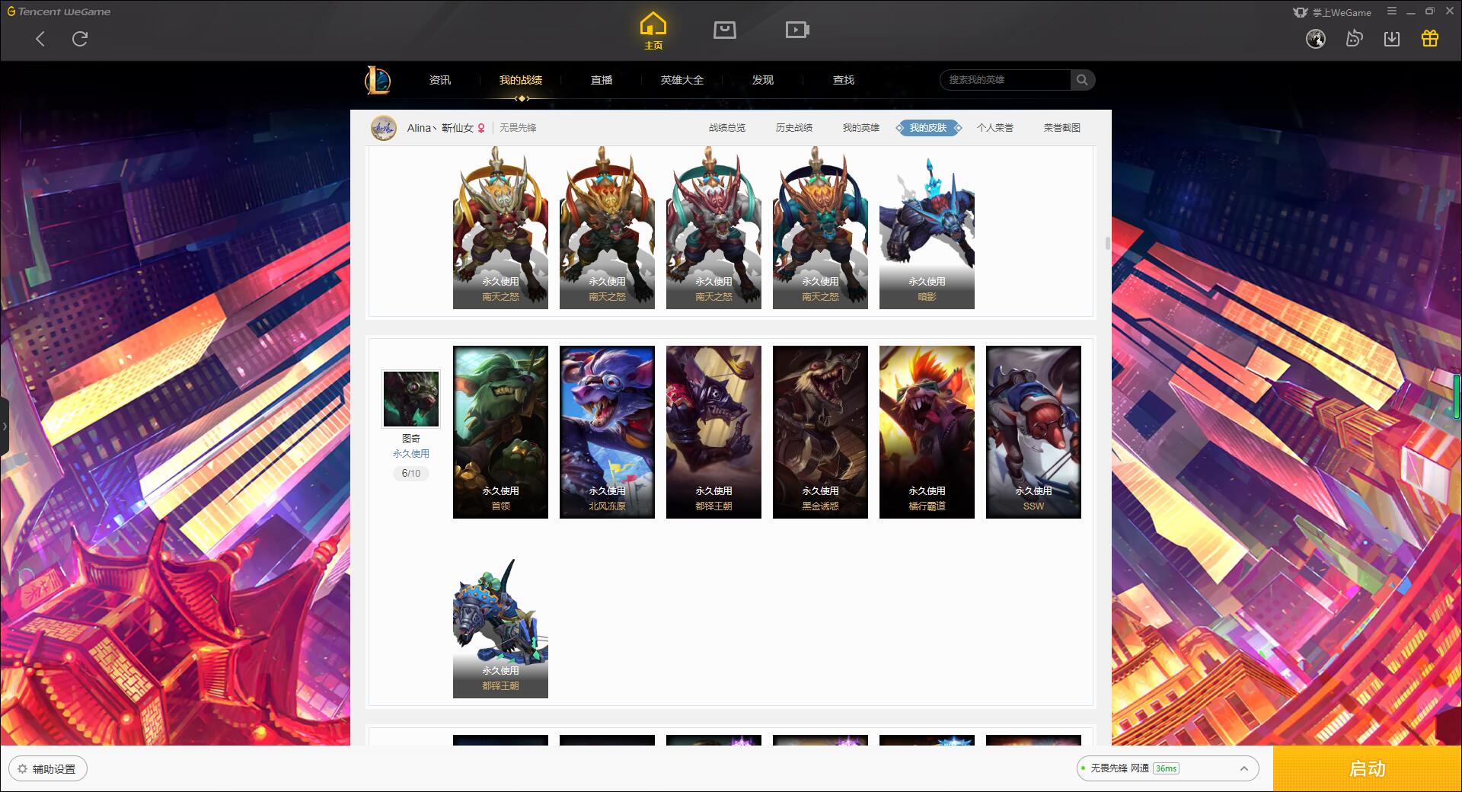Click the 暗影 chroma skin thumbnail
The height and width of the screenshot is (792, 1462).
pos(927,228)
